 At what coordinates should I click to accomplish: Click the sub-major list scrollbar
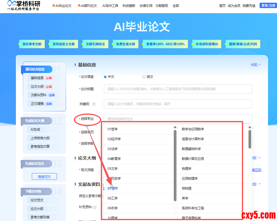pyautogui.click(x=250, y=139)
